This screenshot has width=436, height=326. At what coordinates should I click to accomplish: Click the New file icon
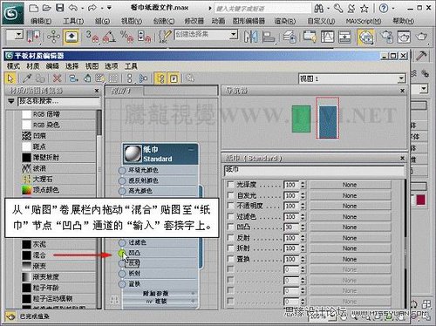[x=34, y=8]
